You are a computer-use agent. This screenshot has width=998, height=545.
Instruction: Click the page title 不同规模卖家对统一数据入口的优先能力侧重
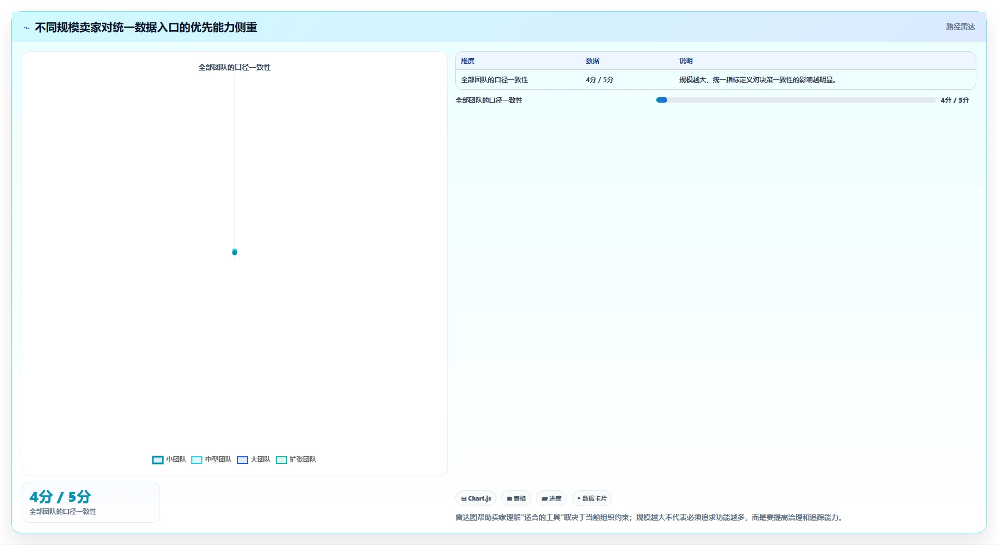(146, 28)
